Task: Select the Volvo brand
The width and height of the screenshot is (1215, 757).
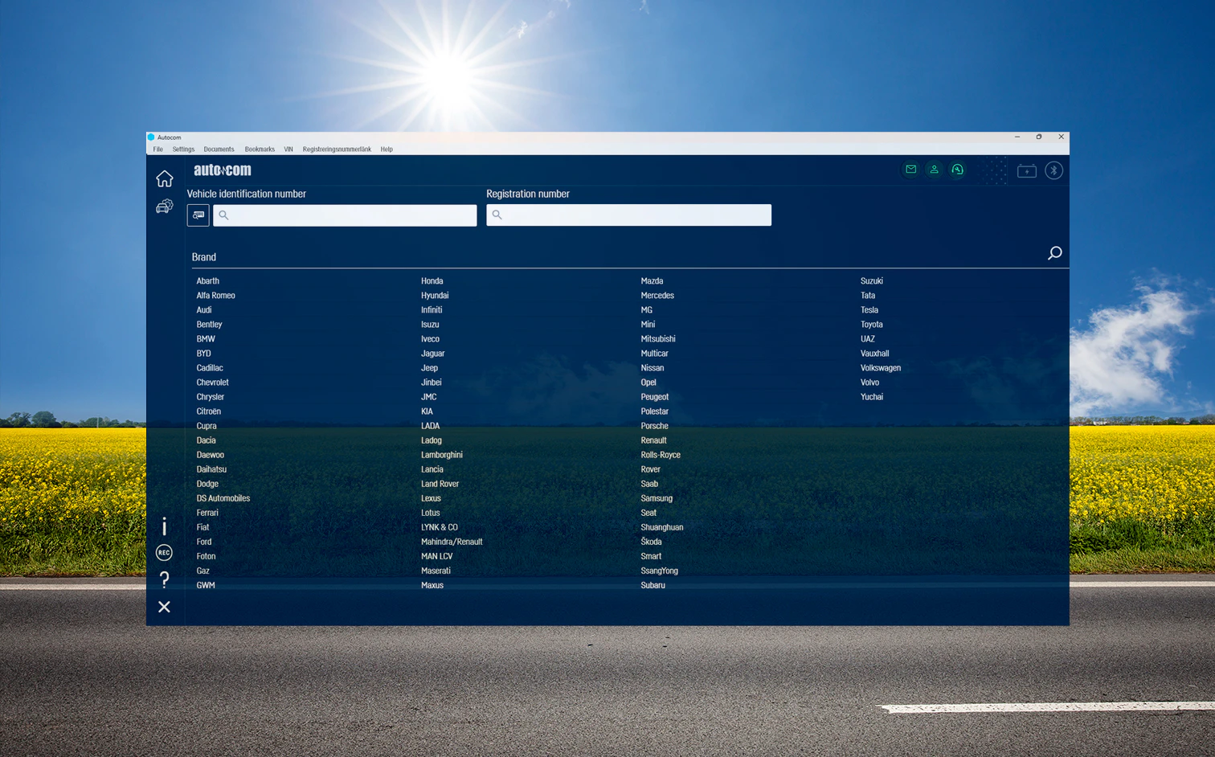Action: 869,383
